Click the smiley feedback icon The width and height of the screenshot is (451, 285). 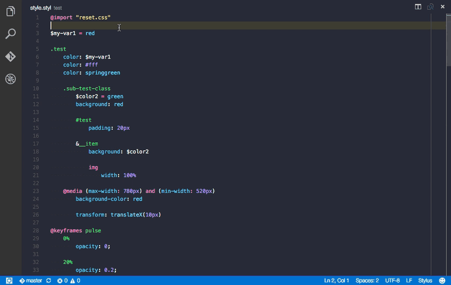(442, 281)
